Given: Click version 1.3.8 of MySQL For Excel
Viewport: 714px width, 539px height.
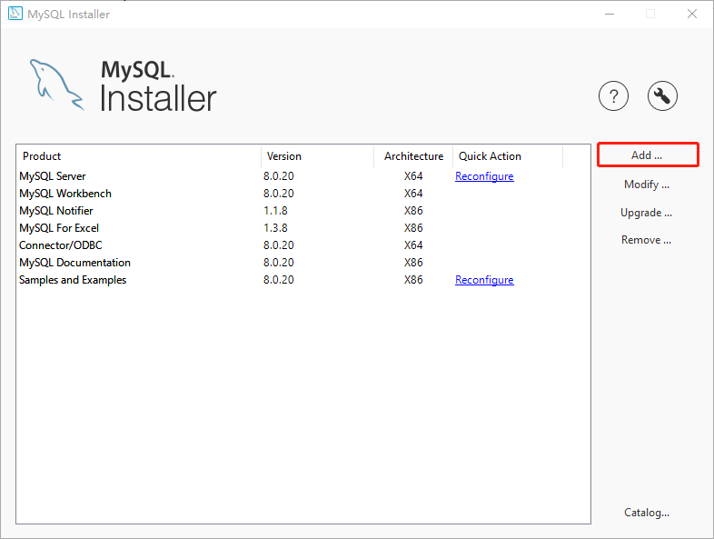Looking at the screenshot, I should click(275, 228).
